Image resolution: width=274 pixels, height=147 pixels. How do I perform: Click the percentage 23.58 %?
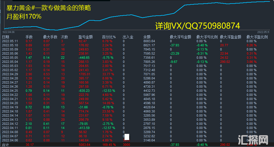108,111
